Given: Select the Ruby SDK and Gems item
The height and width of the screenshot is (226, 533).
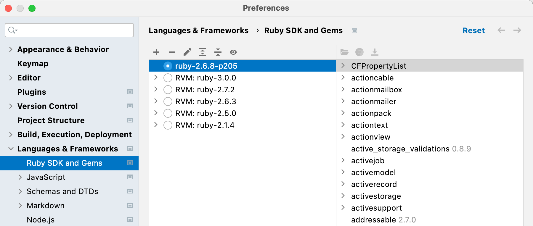Looking at the screenshot, I should click(69, 163).
